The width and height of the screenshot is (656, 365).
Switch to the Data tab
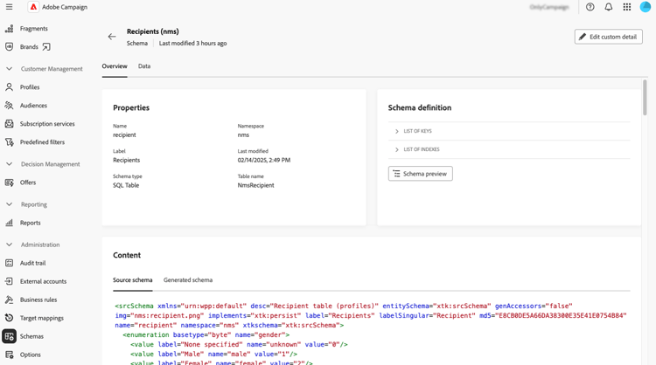[144, 66]
